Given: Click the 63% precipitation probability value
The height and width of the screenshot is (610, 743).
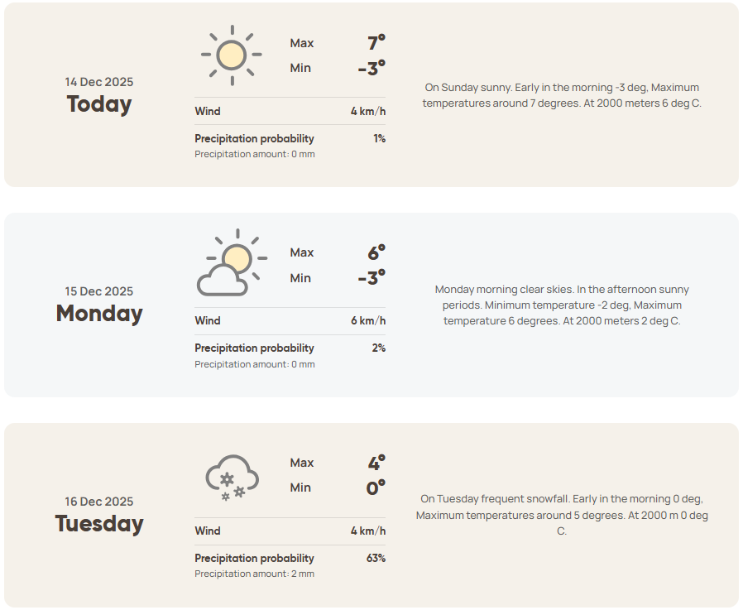Looking at the screenshot, I should click(376, 558).
